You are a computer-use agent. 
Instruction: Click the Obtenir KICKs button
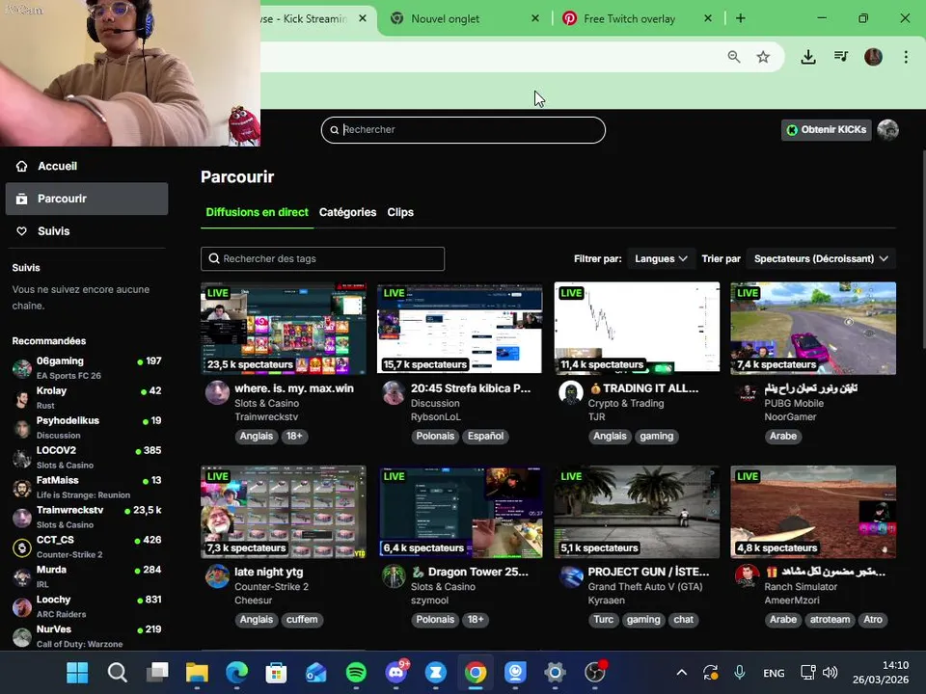coord(827,130)
